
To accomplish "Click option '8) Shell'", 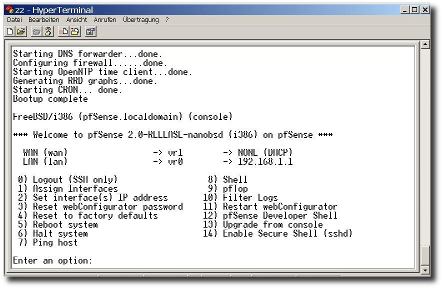I will click(x=227, y=180).
